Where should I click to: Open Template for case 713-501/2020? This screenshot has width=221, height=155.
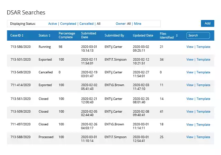(203, 60)
